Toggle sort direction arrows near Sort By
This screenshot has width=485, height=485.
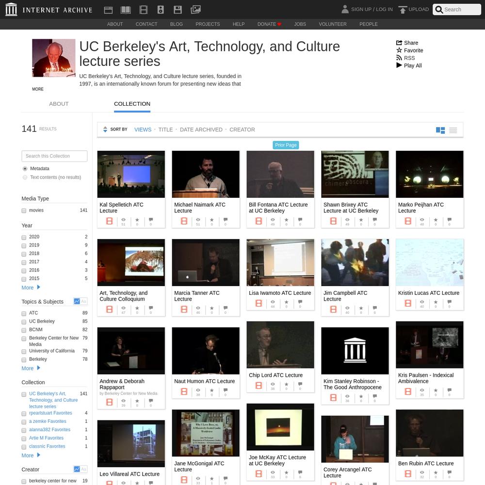coord(105,129)
